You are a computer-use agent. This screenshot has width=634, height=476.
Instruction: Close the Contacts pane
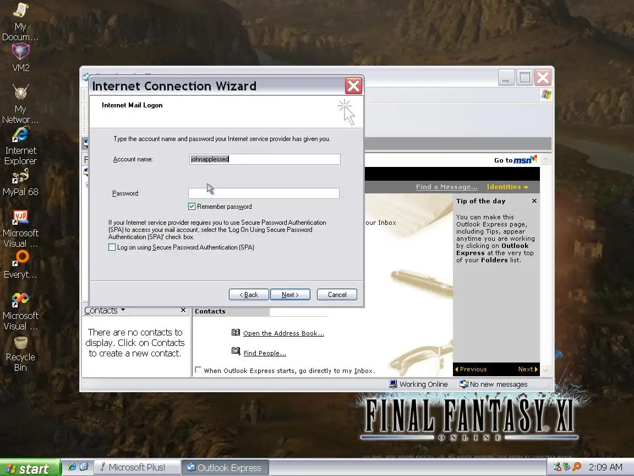(x=183, y=310)
